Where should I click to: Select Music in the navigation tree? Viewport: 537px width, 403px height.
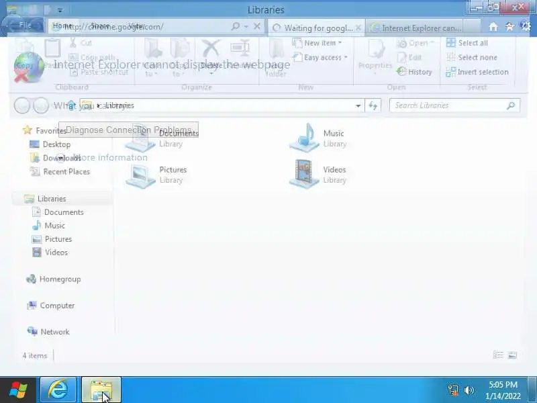tap(48, 226)
